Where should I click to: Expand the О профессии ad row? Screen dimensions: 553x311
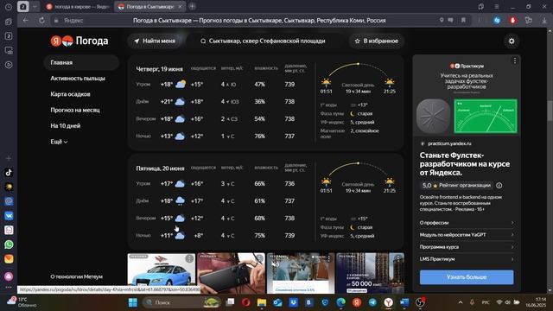pyautogui.click(x=467, y=223)
